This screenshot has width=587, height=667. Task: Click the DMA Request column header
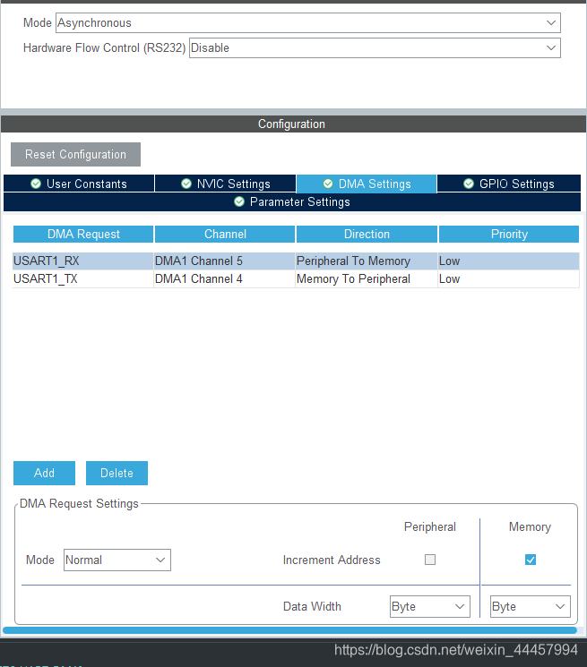pos(83,235)
